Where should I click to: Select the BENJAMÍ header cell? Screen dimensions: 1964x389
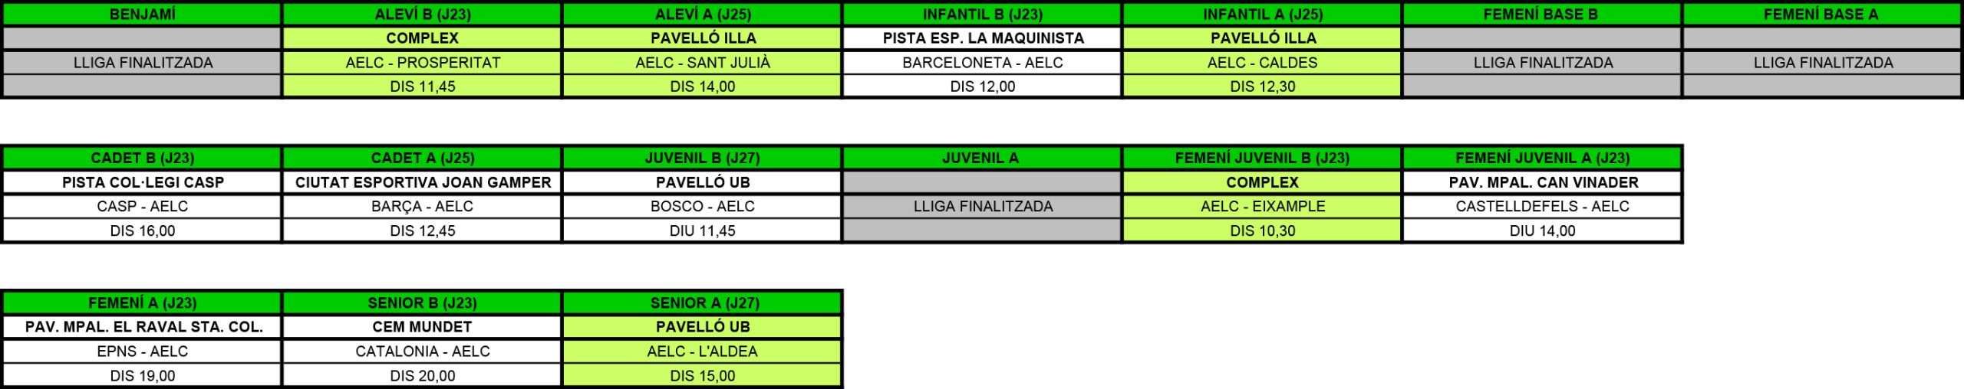tap(143, 15)
